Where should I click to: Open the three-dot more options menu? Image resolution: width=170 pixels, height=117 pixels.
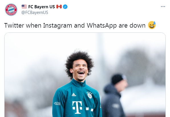(x=163, y=7)
